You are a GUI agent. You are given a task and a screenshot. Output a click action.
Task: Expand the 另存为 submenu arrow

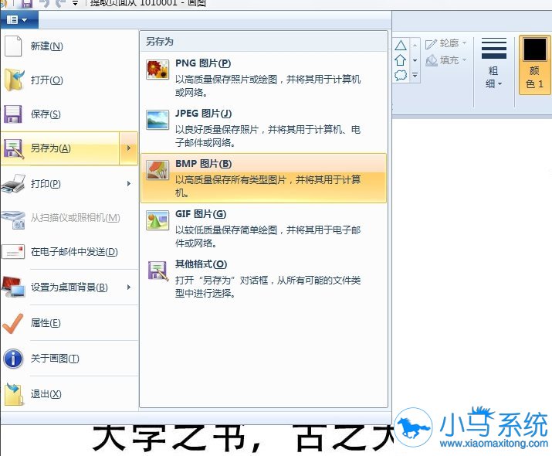tap(129, 148)
